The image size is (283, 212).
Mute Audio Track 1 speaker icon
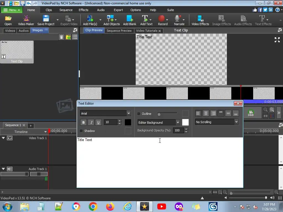[x=10, y=169]
